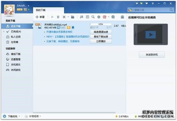
Task: Click the red VIP toolbar icon
Action: [x=105, y=17]
